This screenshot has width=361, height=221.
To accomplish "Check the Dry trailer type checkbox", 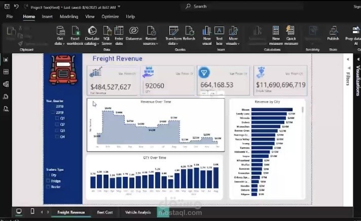I will click(48, 175).
